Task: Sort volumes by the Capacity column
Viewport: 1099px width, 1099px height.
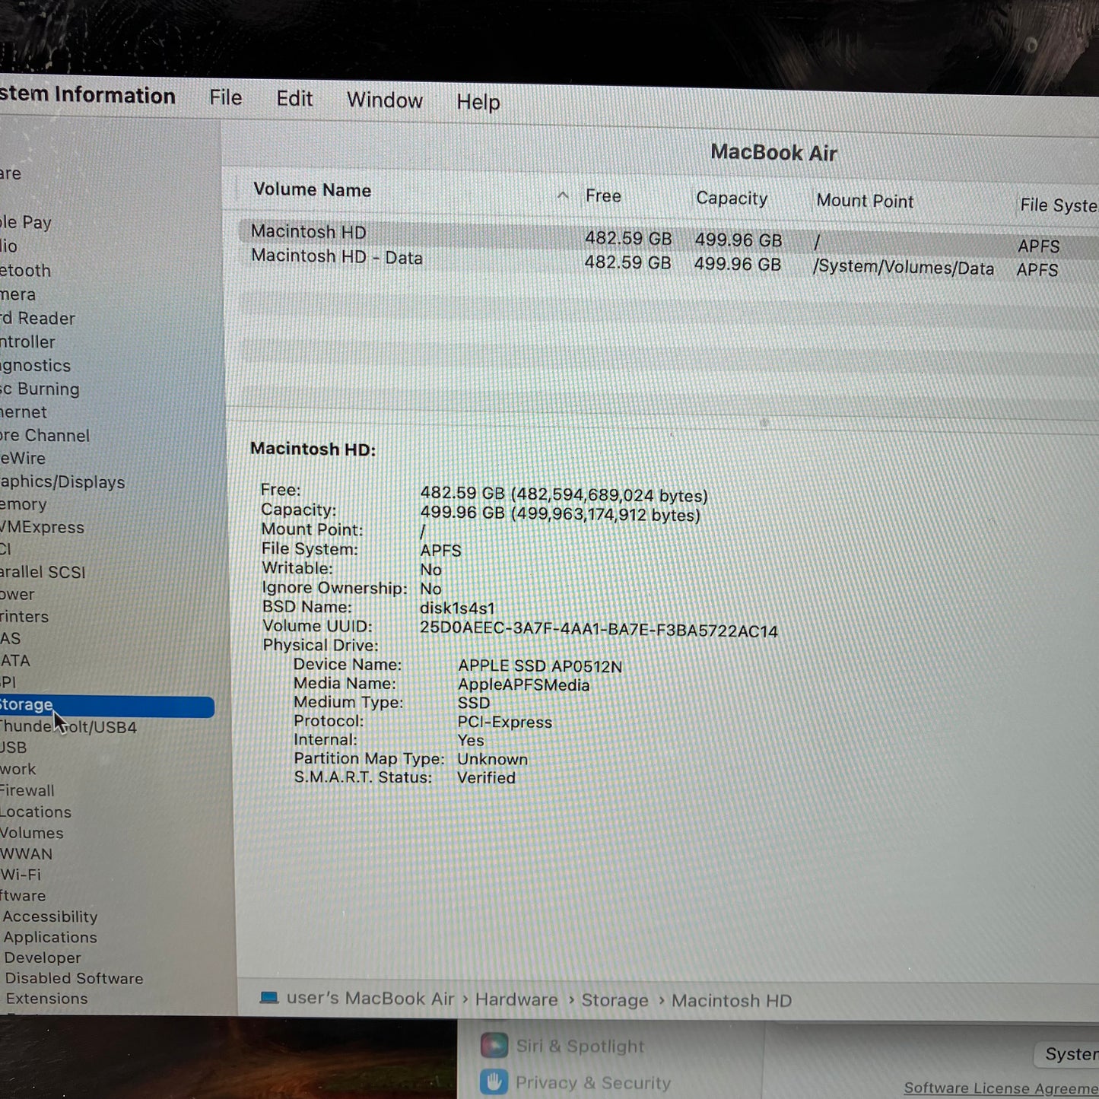Action: [x=730, y=198]
